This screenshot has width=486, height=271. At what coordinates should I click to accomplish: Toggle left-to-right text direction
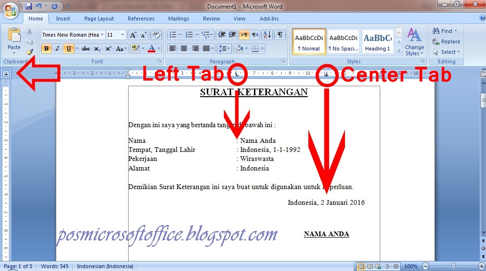point(244,35)
